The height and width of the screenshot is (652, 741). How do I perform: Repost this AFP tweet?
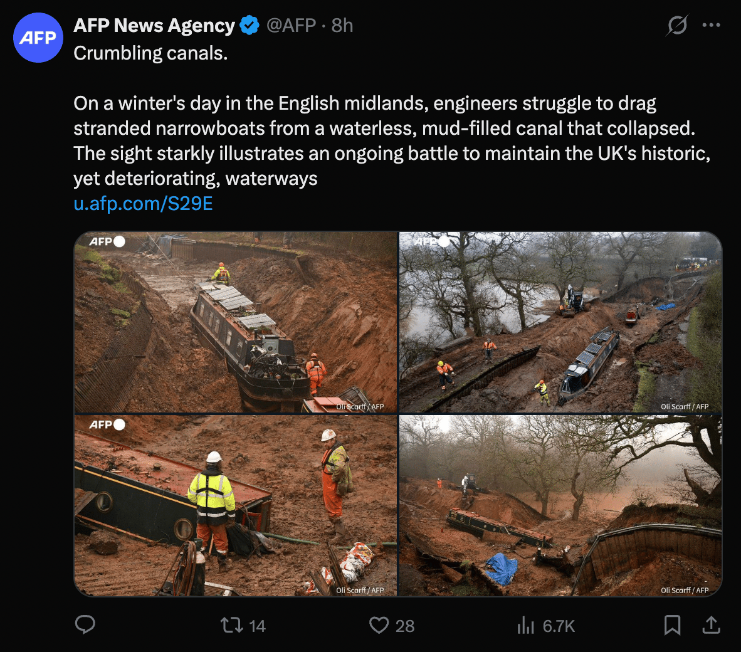[x=231, y=625]
